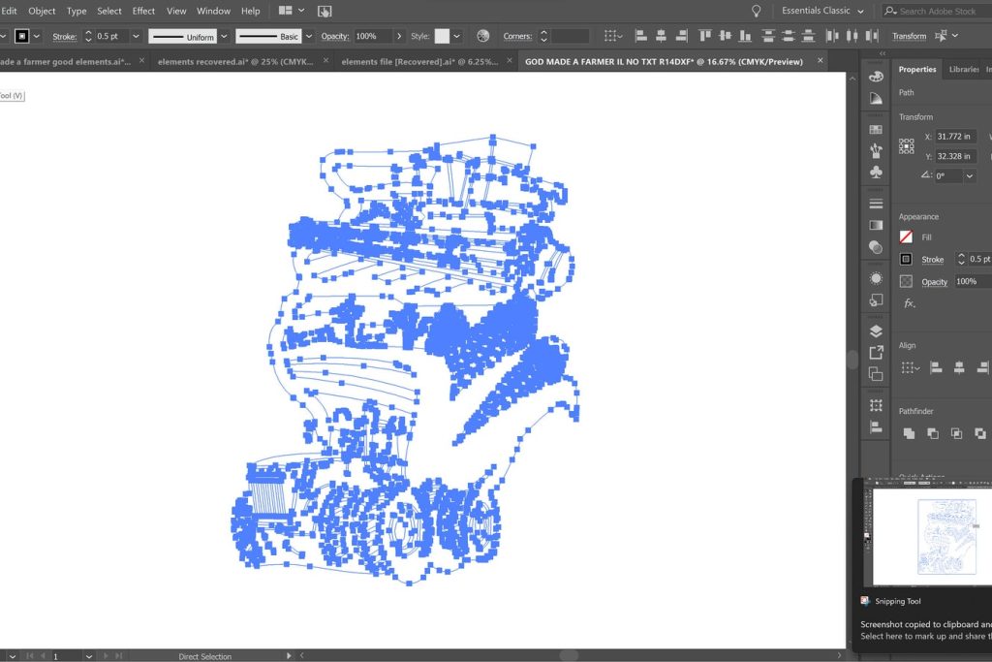Open the Gradient panel icon
This screenshot has height=662, width=992.
[876, 225]
